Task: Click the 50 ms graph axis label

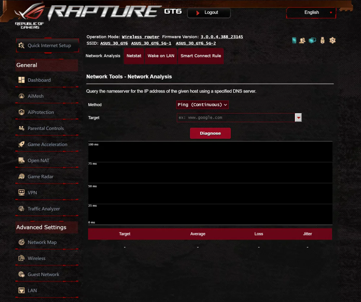Action: tap(92, 186)
